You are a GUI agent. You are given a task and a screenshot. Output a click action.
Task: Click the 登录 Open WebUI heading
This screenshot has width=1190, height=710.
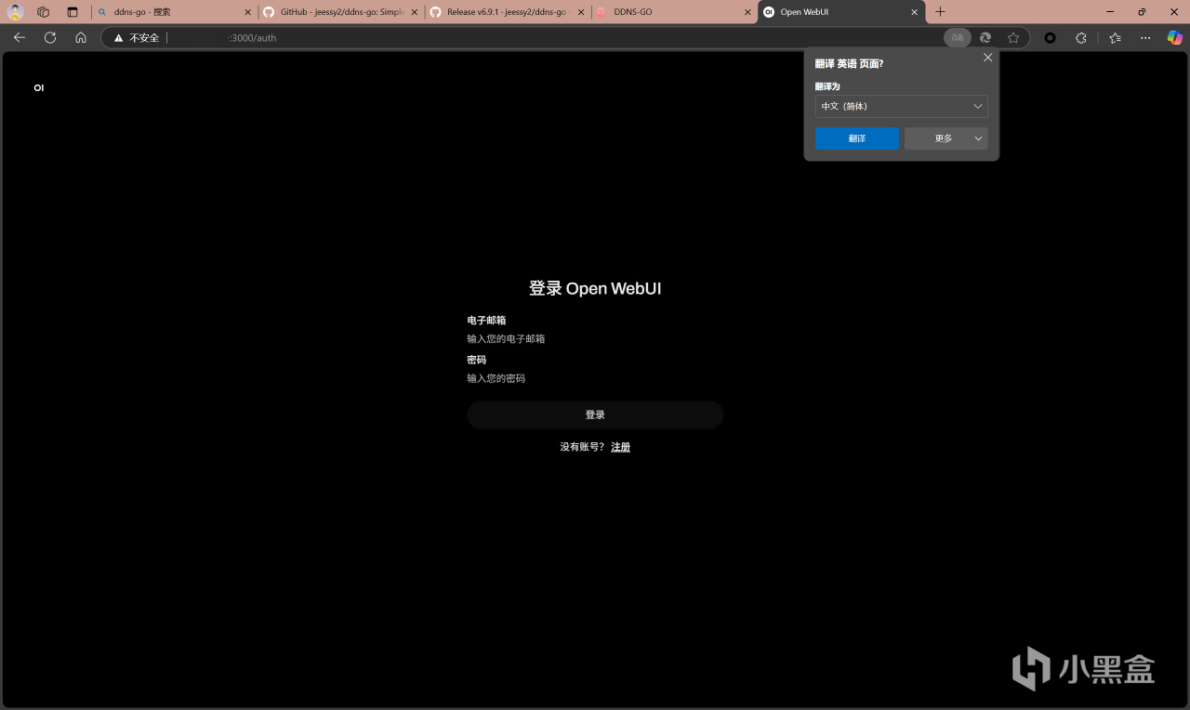pos(595,288)
